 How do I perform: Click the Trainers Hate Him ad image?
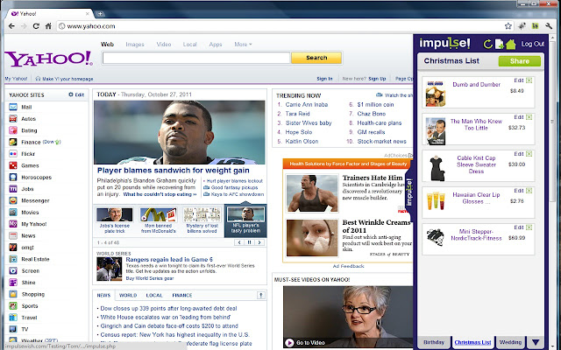(x=312, y=193)
